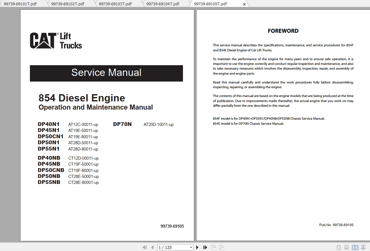The width and height of the screenshot is (370, 251).
Task: Jump to the first page arrow icon
Action: (x=145, y=247)
